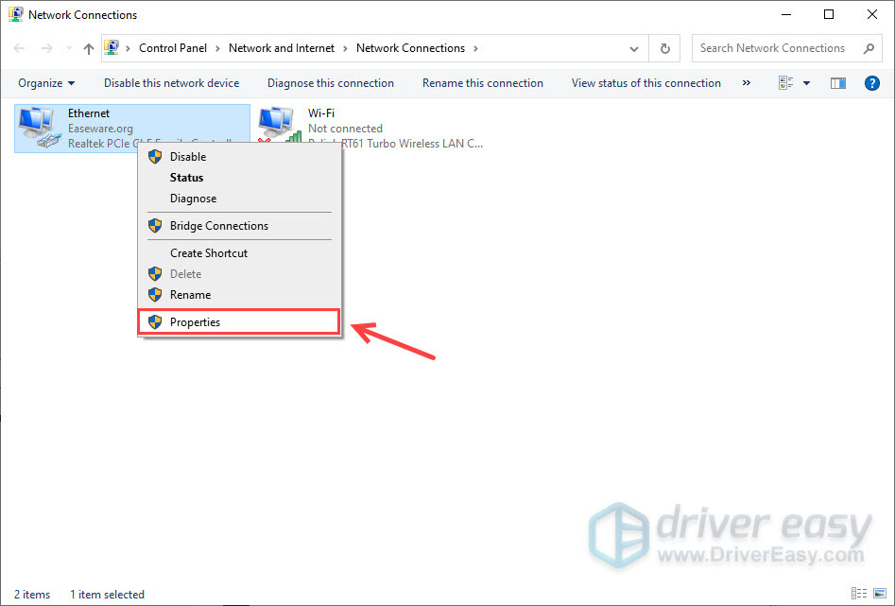
Task: Show more toolbar commands chevron
Action: [x=746, y=83]
